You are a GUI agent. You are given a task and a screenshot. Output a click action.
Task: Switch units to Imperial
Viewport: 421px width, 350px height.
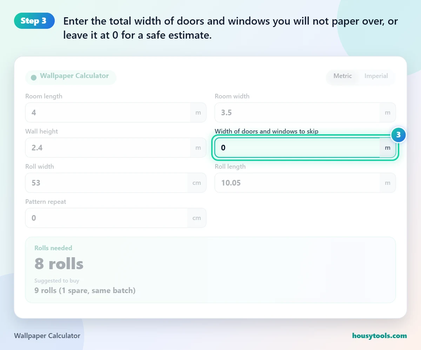[x=376, y=76]
